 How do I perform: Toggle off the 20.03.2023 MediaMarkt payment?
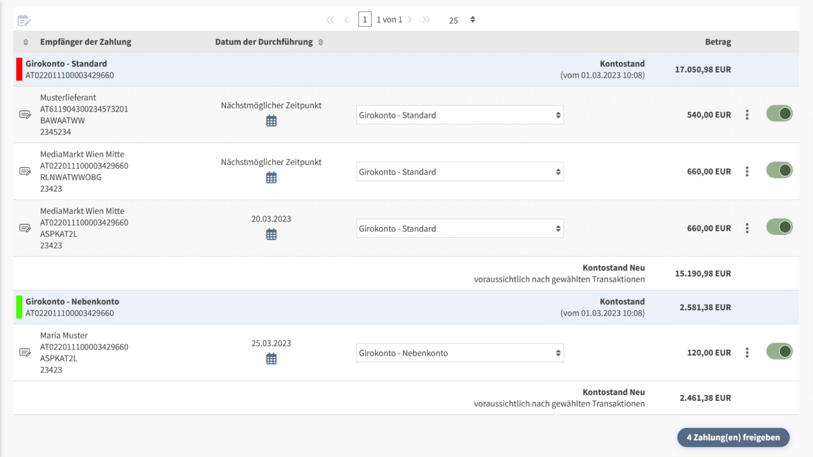[x=779, y=227]
